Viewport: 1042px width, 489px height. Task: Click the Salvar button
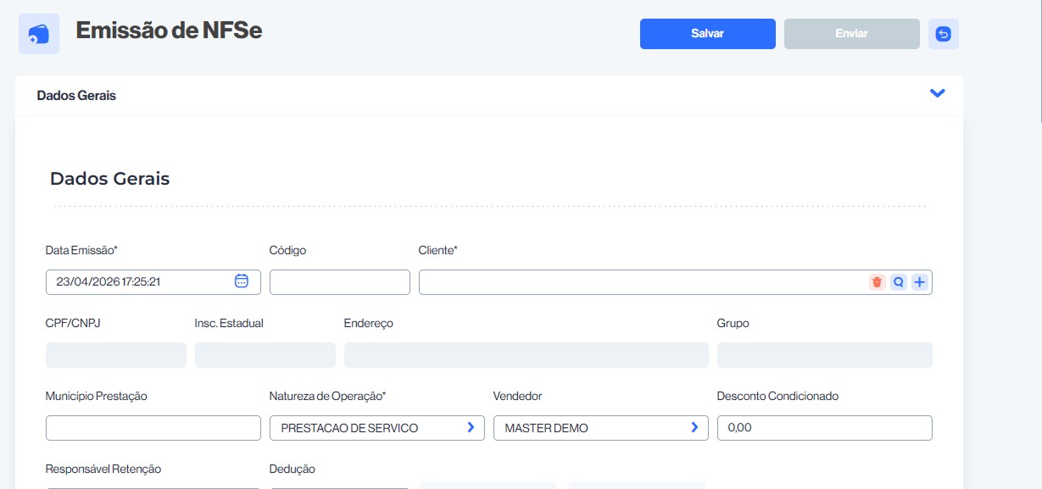(x=708, y=34)
